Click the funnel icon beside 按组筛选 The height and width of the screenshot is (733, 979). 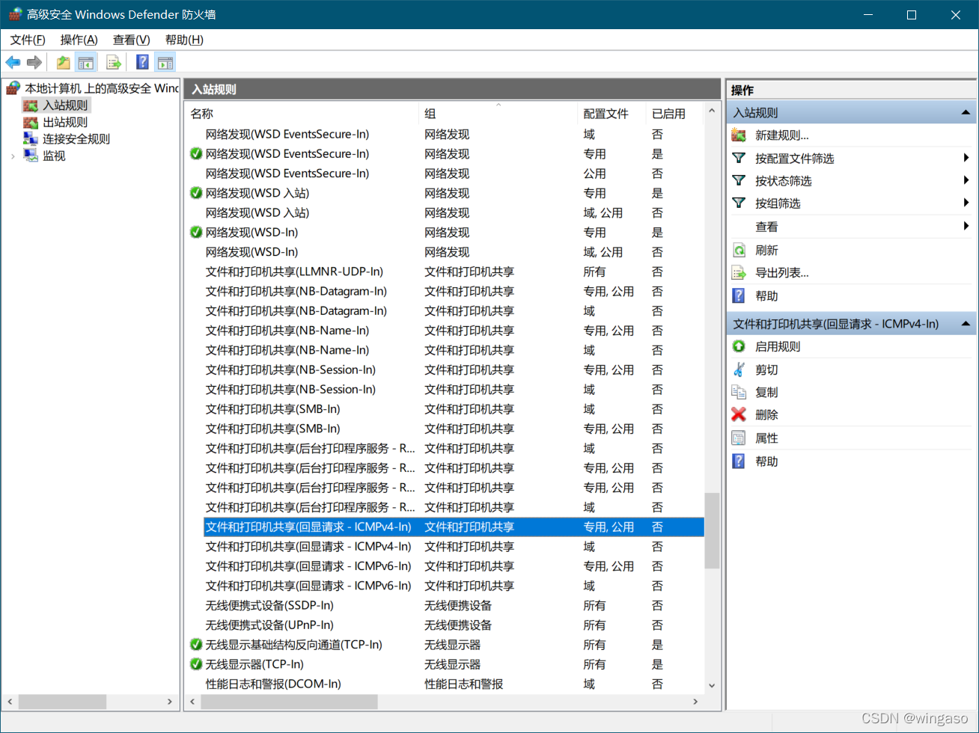[739, 203]
